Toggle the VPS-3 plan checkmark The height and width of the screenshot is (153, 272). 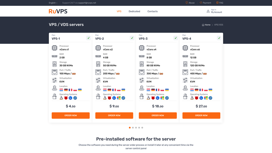176,38
